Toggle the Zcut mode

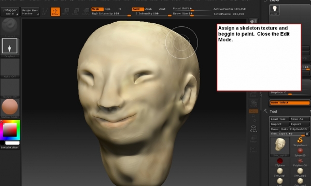(x=162, y=9)
